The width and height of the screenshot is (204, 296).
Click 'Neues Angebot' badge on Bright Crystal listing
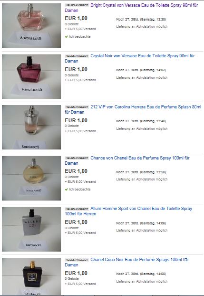(77, 5)
